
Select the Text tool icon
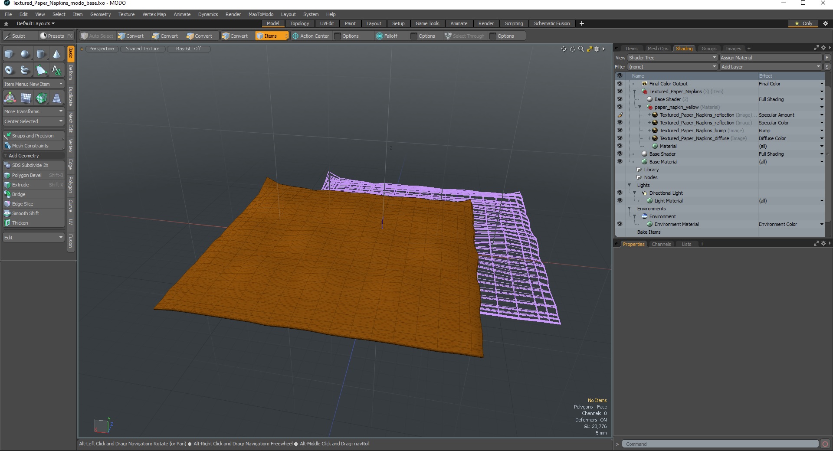click(x=56, y=70)
